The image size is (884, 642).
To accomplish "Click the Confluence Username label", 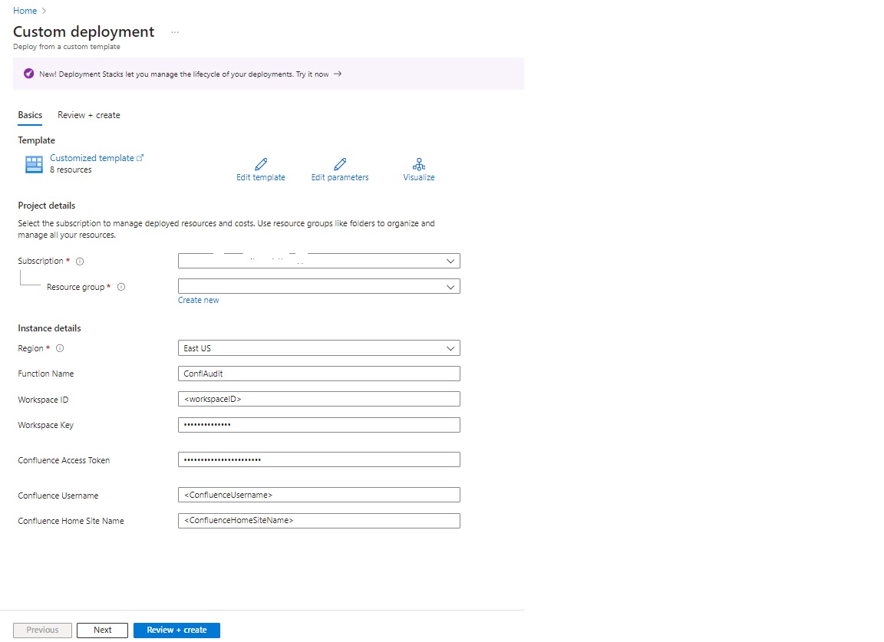I will (58, 495).
